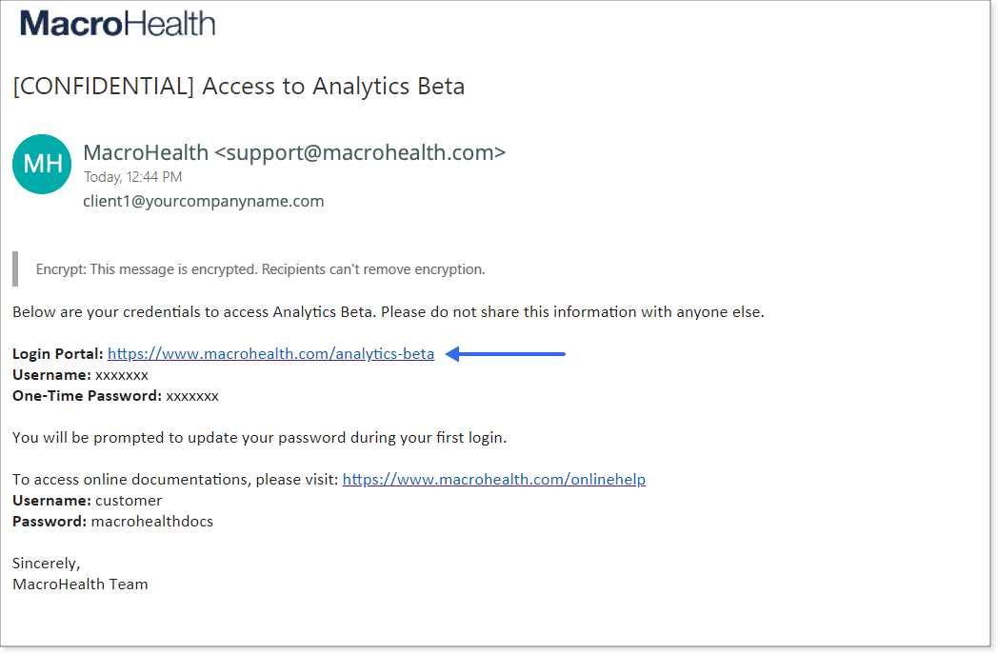Open the analytics-beta login portal link
Viewport: 998px width, 654px height.
pos(270,354)
